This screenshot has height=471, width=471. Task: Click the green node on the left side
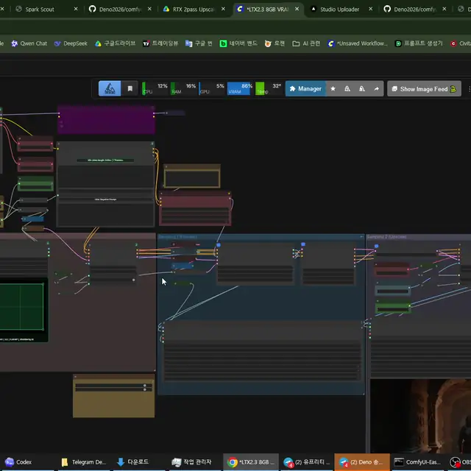click(x=35, y=183)
